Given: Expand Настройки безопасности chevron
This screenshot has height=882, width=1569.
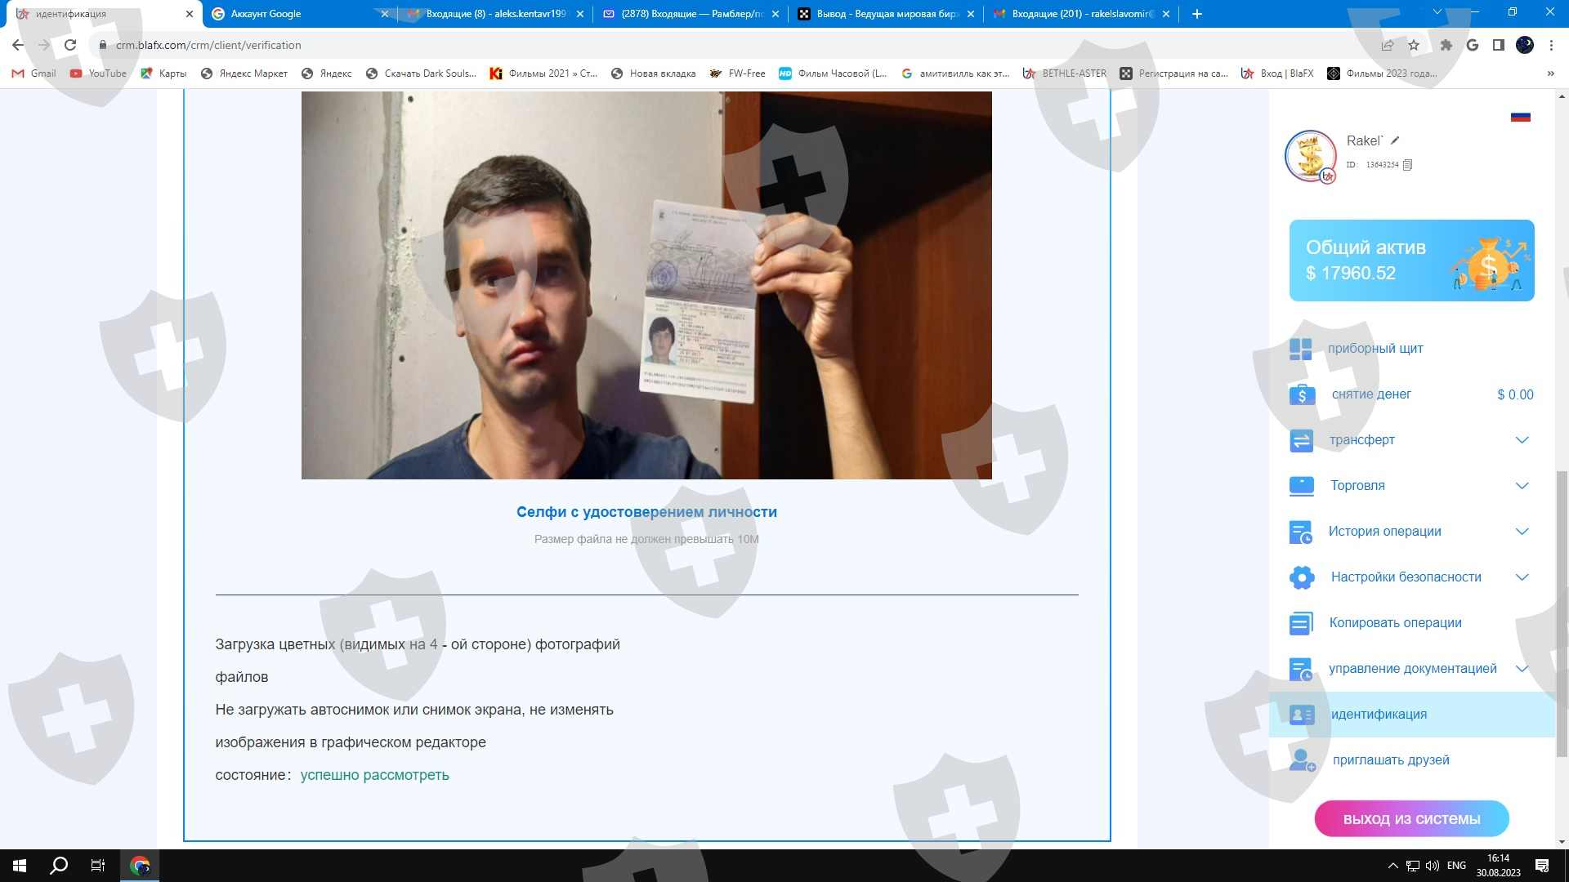Looking at the screenshot, I should click(1522, 577).
